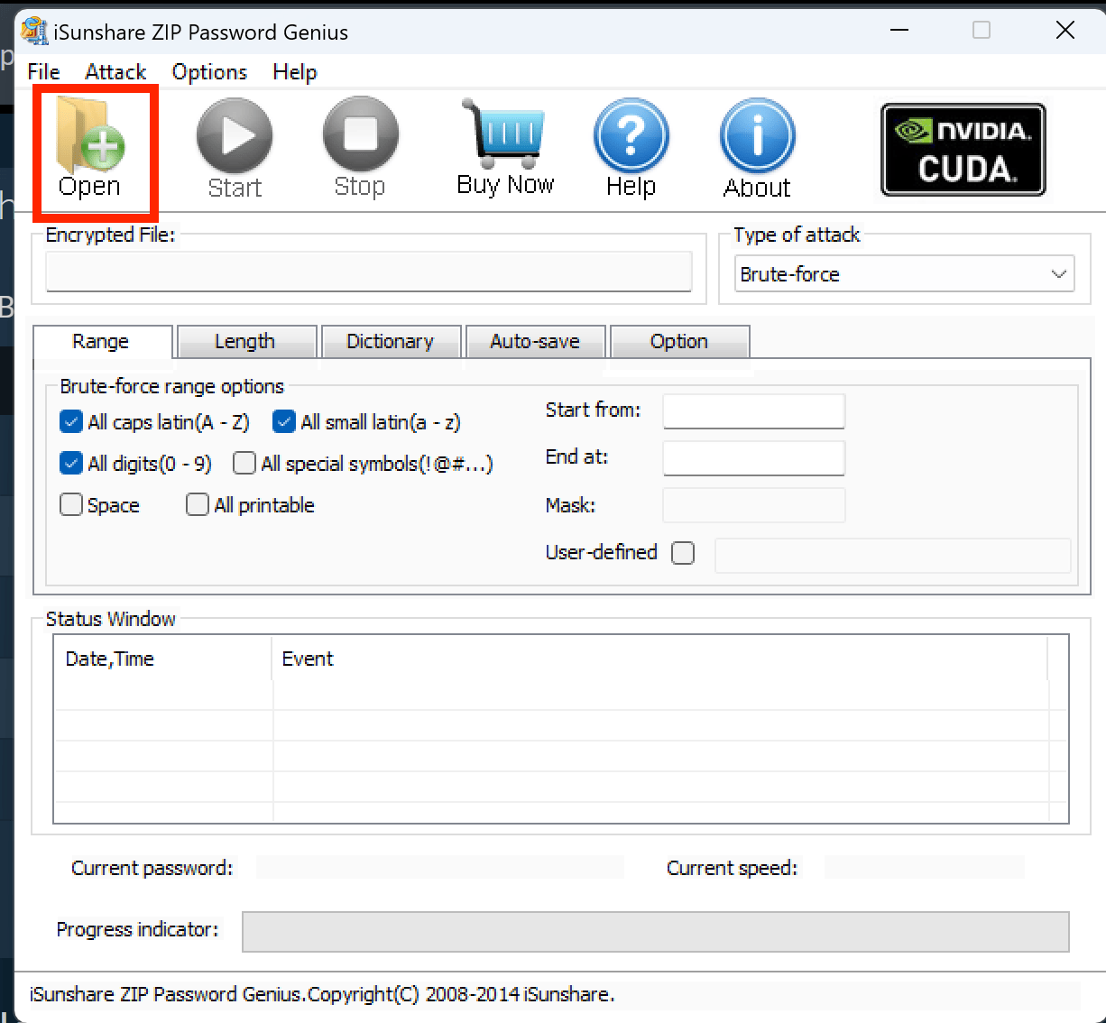
Task: Switch to the Auto-save tab
Action: (534, 341)
